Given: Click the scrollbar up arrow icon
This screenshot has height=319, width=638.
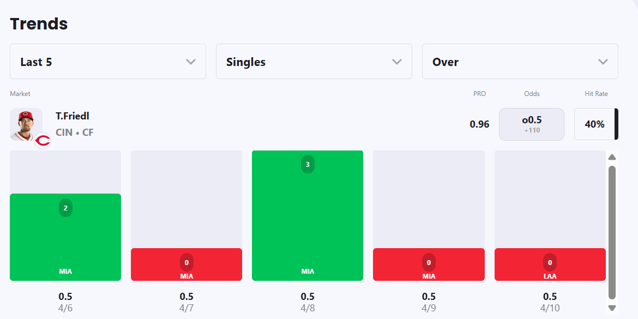Looking at the screenshot, I should [x=612, y=157].
